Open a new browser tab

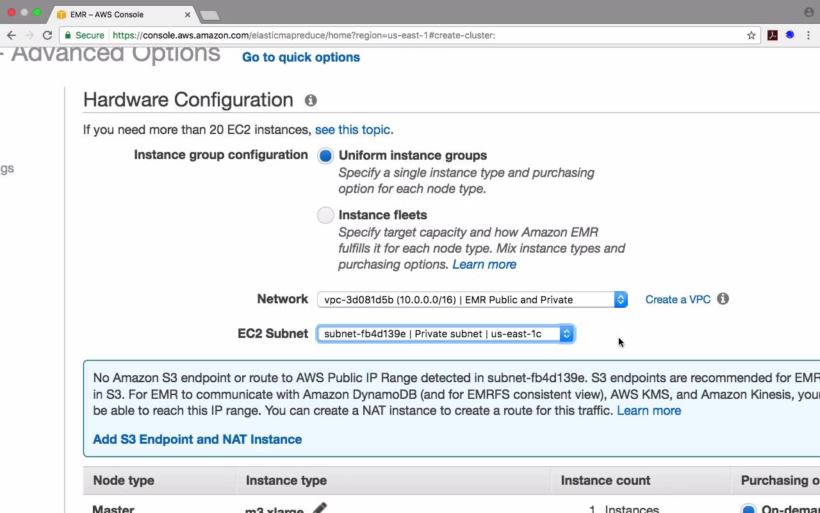click(209, 15)
